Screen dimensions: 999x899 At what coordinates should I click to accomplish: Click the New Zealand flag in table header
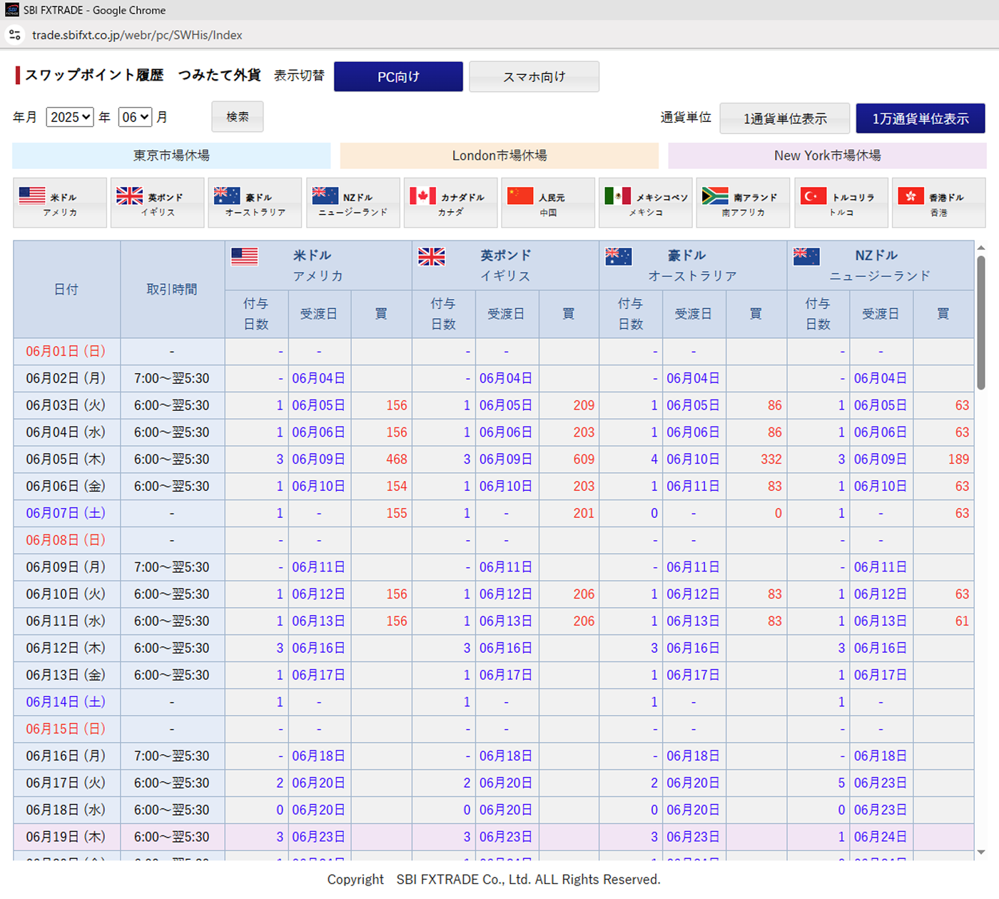[x=806, y=257]
